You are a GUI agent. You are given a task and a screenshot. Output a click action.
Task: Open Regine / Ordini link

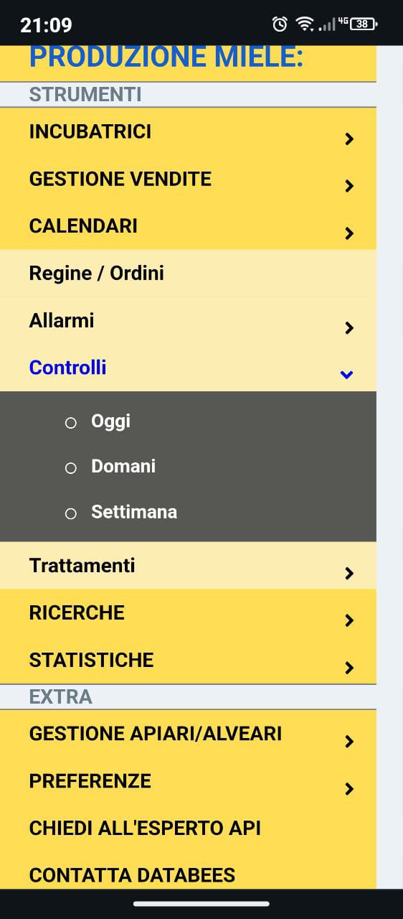point(96,274)
